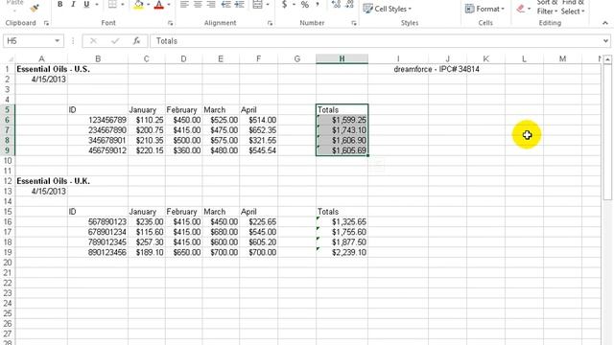The width and height of the screenshot is (614, 345).
Task: Apply the red Font Color
Action: click(158, 5)
